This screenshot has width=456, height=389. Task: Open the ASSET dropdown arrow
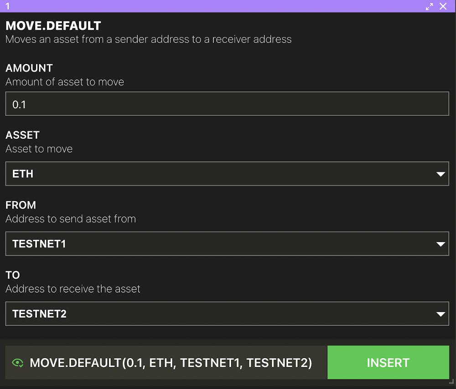(440, 174)
